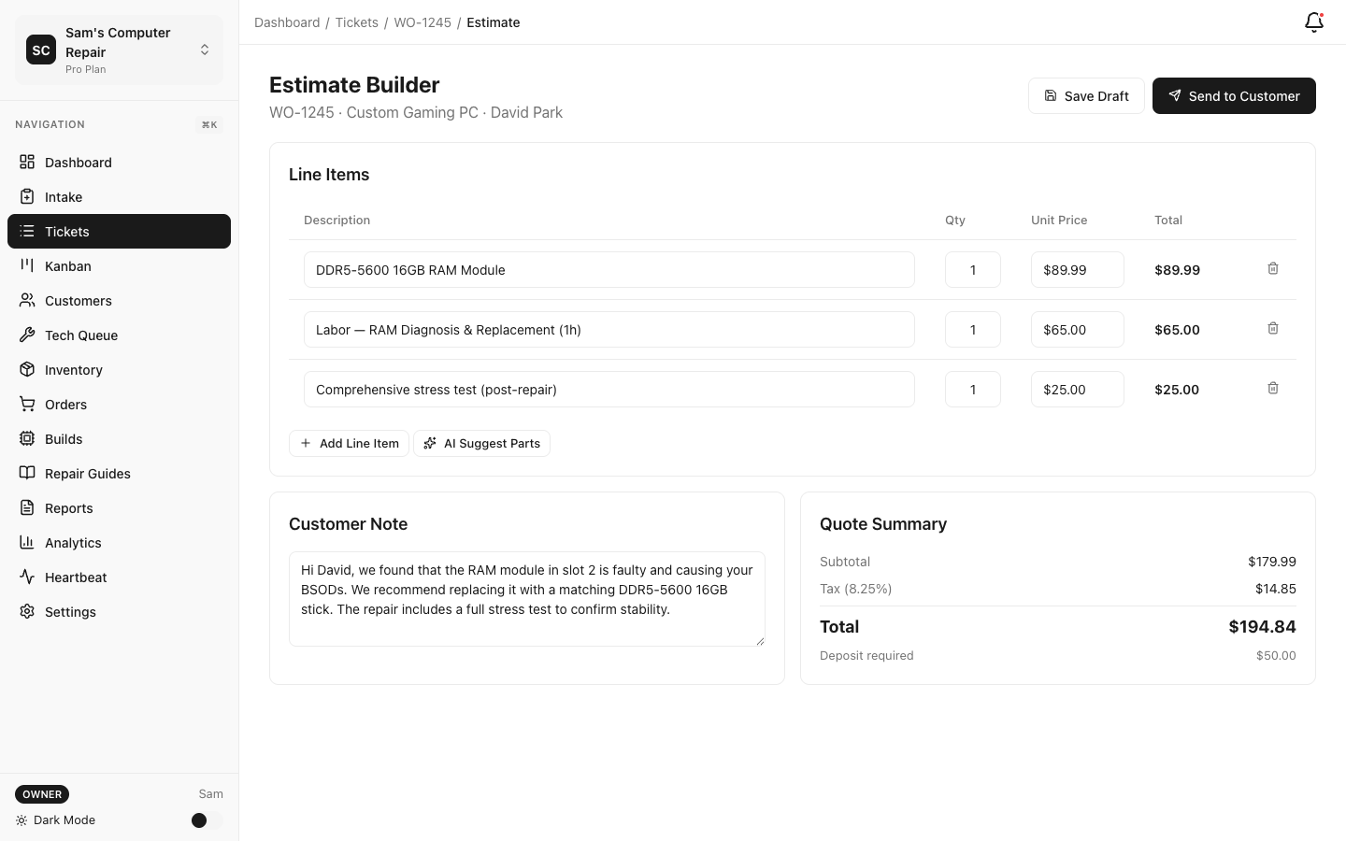1346x841 pixels.
Task: Open Repair Guides via the book icon
Action: coord(27,473)
